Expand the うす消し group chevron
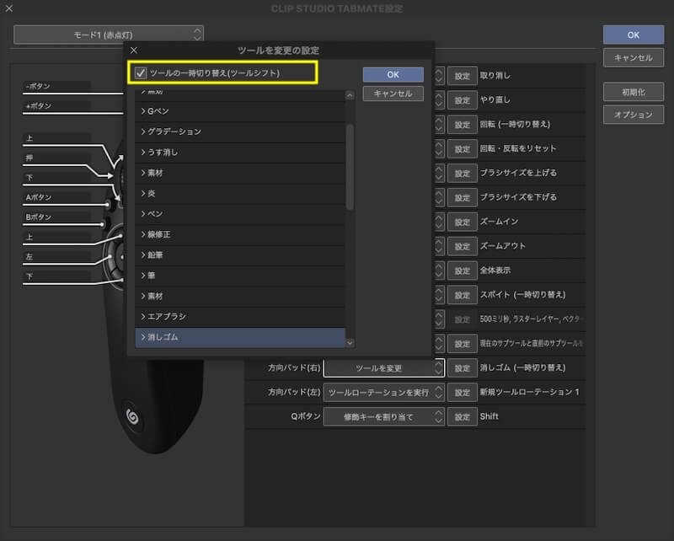Screen dimensions: 674x541 point(143,152)
